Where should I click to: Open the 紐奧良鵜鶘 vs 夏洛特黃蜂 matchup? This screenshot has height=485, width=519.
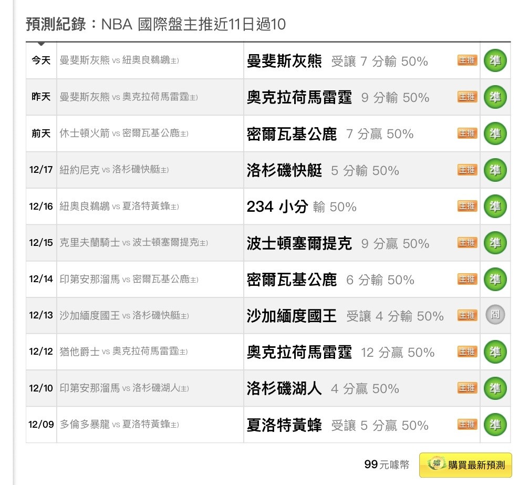(x=119, y=206)
